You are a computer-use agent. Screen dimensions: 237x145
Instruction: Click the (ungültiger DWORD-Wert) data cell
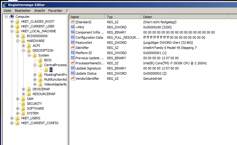168,43
